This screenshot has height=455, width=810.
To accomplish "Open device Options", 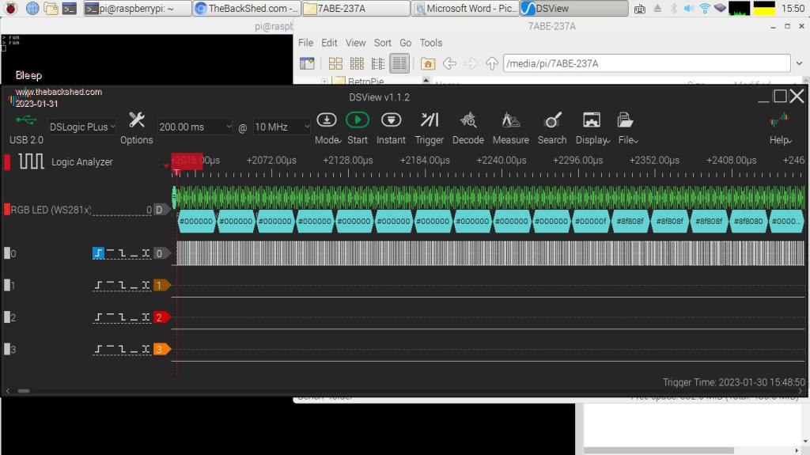I will 136,120.
